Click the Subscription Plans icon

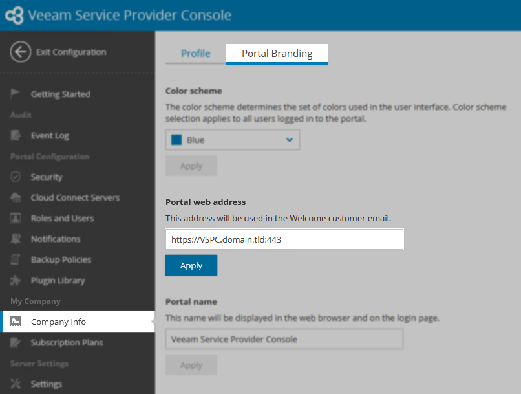[16, 342]
